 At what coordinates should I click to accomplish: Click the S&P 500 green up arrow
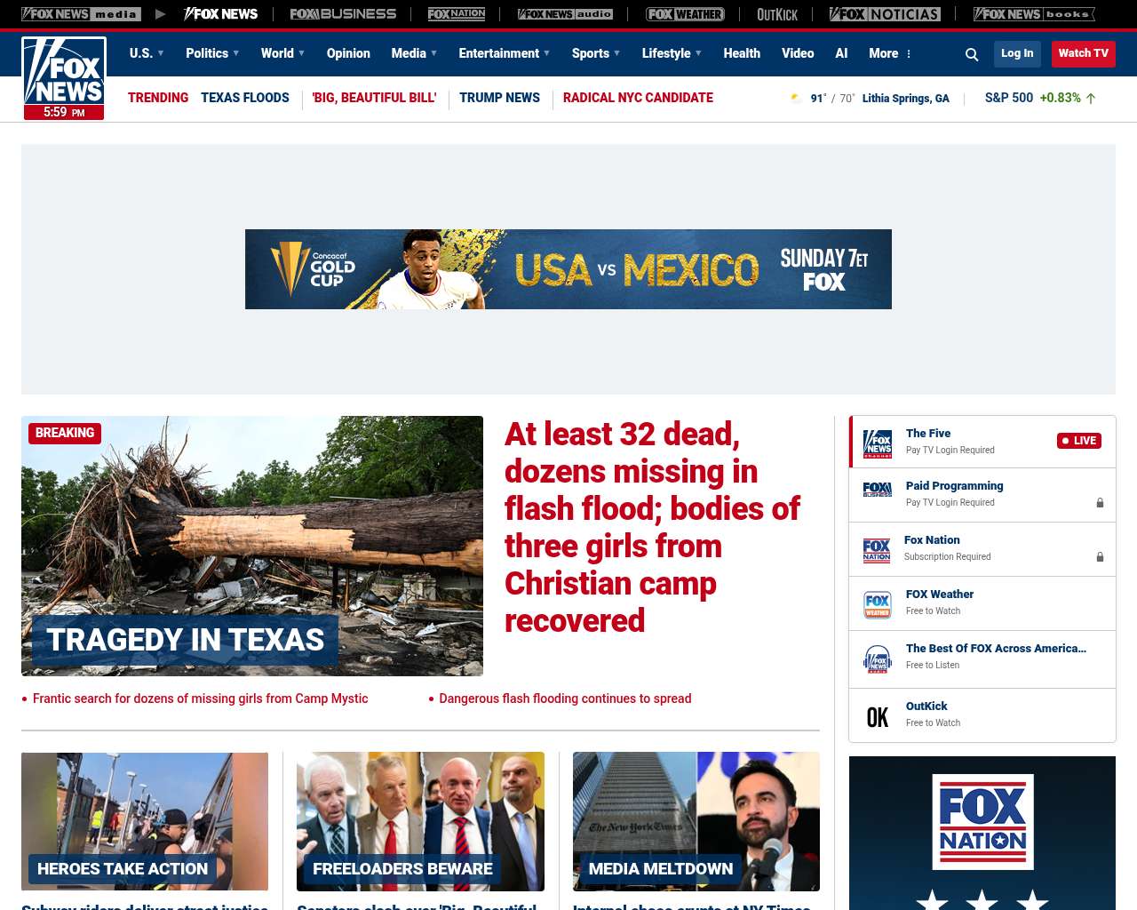click(1091, 98)
